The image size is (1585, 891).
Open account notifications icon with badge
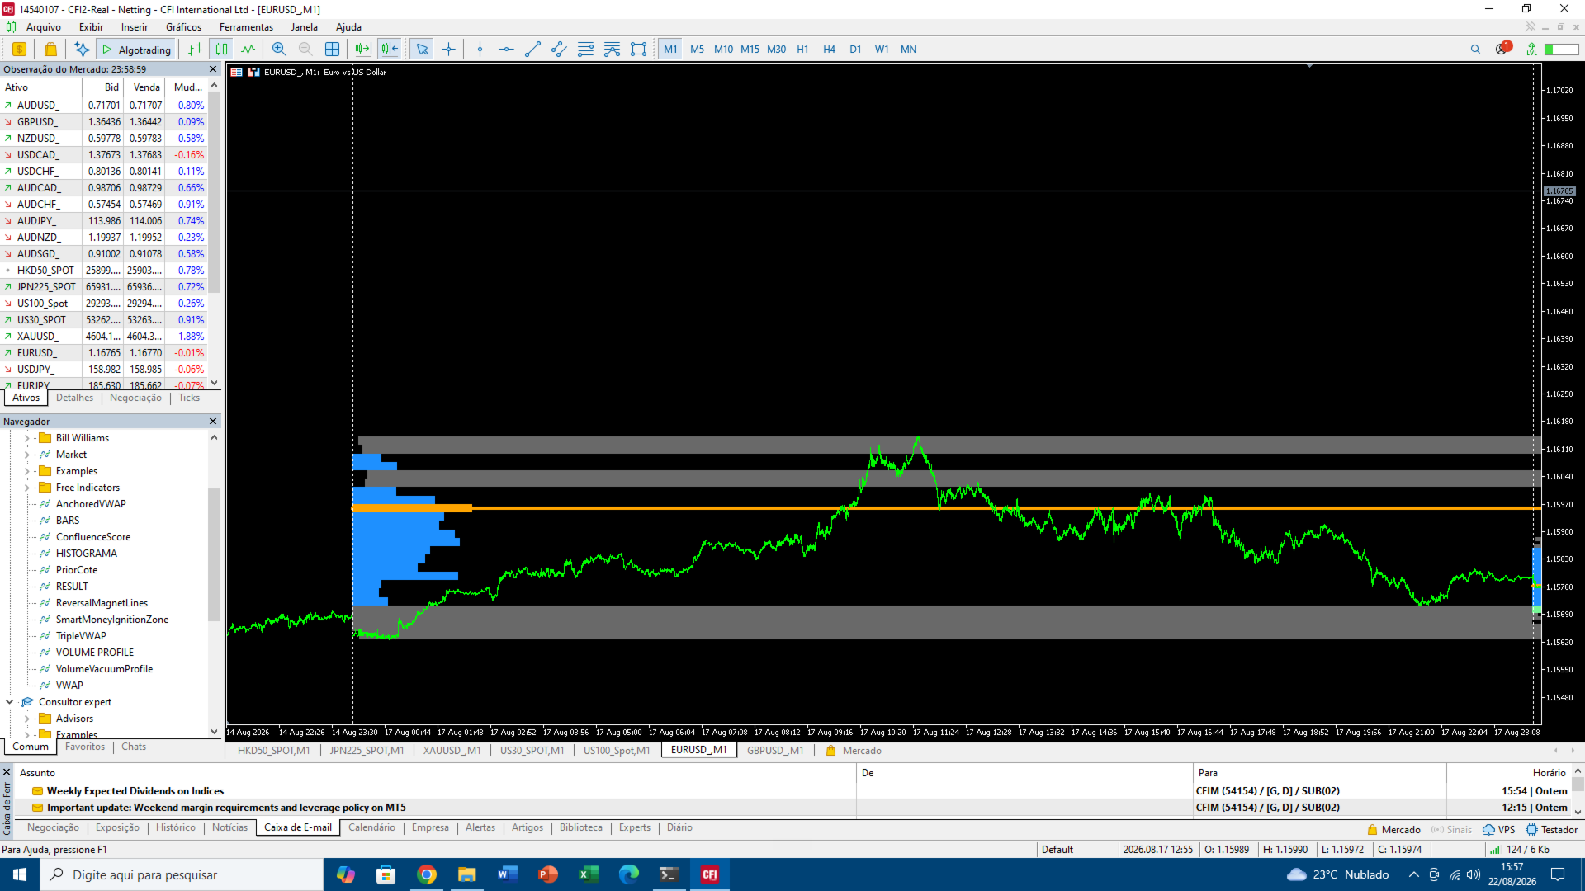(1502, 49)
